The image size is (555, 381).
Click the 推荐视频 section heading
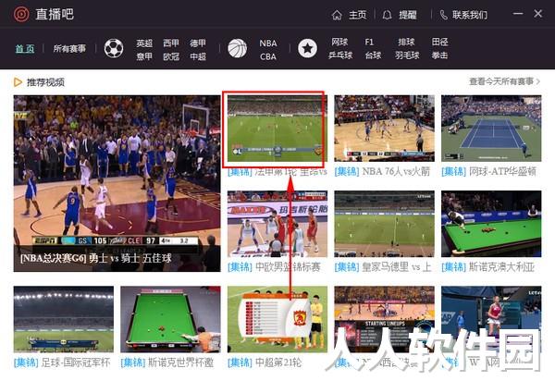pyautogui.click(x=45, y=82)
